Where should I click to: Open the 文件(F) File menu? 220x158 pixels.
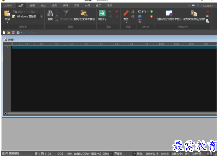point(8,6)
